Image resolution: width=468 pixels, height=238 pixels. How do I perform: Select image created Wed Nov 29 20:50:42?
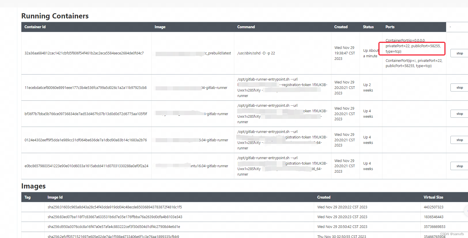[342, 226]
